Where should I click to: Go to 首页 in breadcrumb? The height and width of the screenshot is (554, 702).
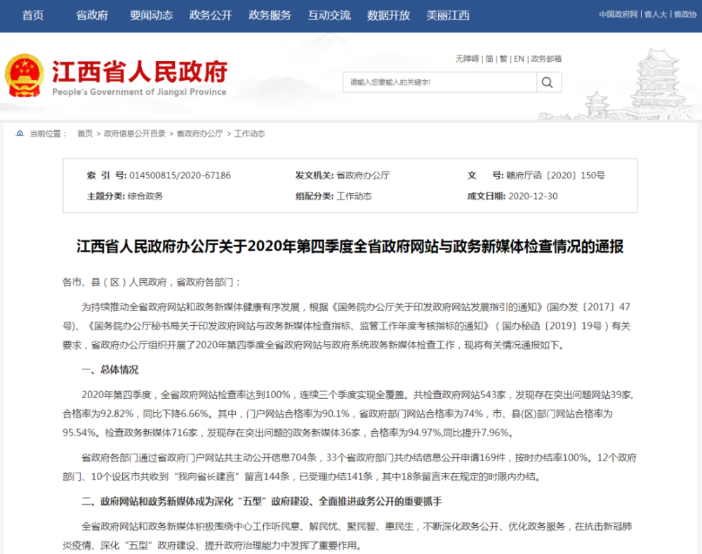point(85,133)
